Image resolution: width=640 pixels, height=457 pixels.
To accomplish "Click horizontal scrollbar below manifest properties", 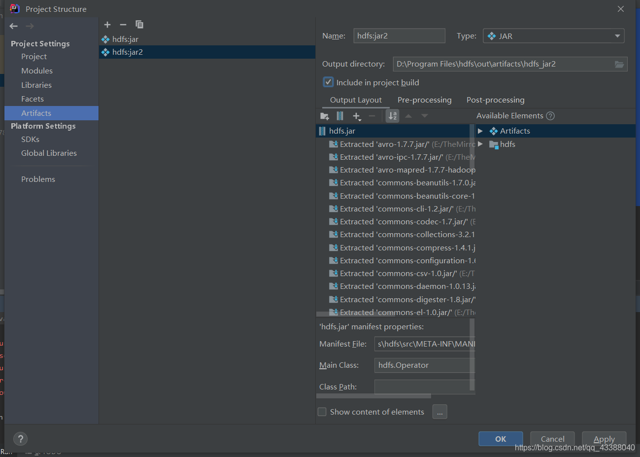I will point(373,396).
